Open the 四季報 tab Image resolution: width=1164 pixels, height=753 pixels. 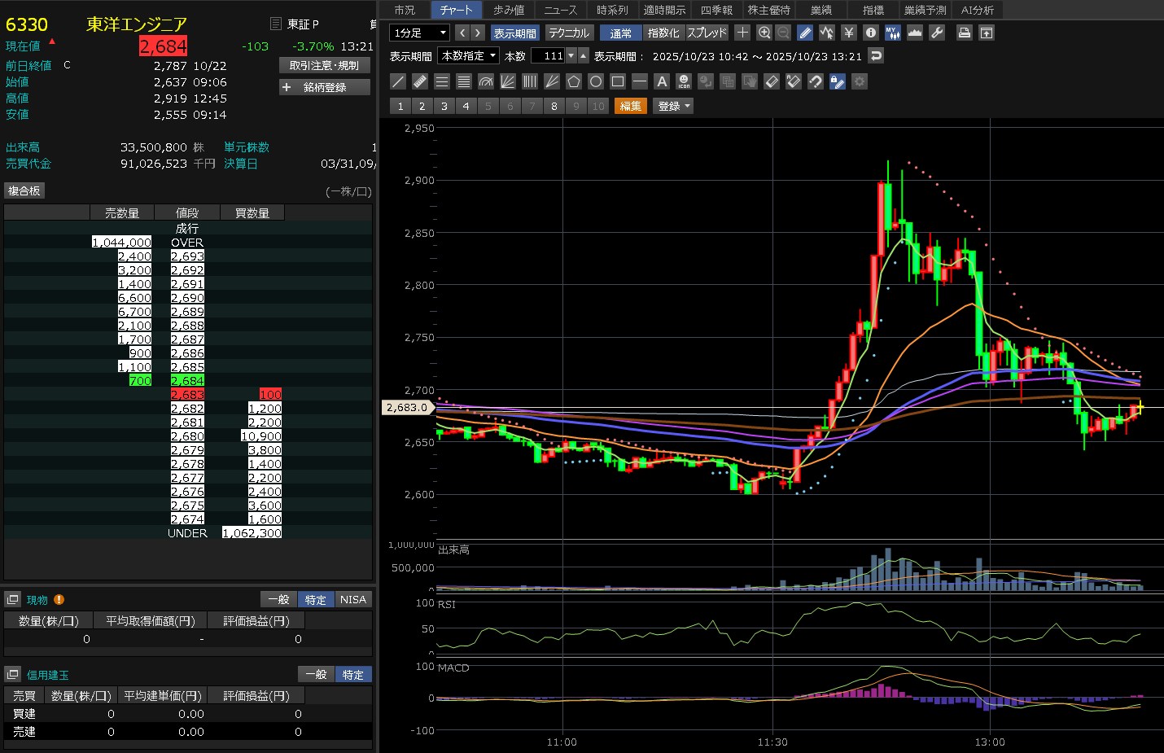pyautogui.click(x=716, y=10)
